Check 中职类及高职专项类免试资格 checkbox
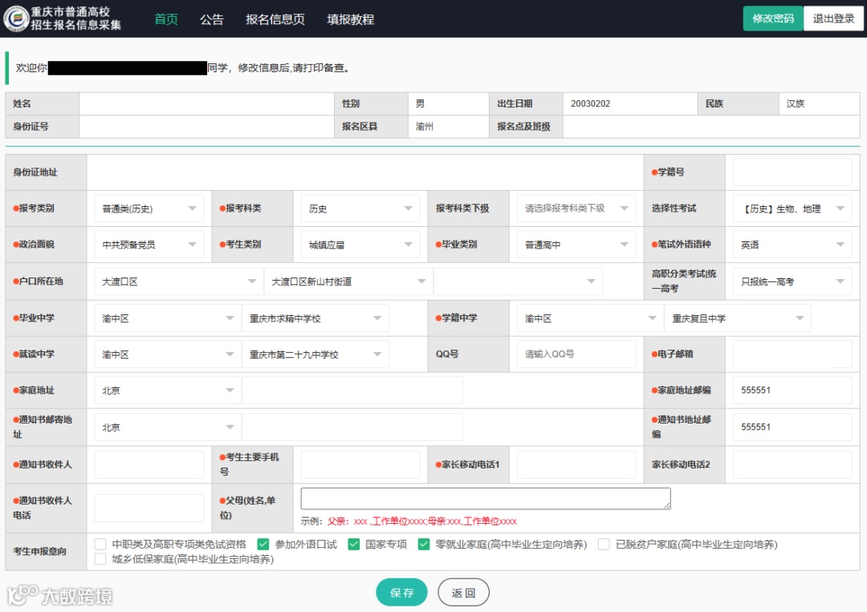 (100, 544)
